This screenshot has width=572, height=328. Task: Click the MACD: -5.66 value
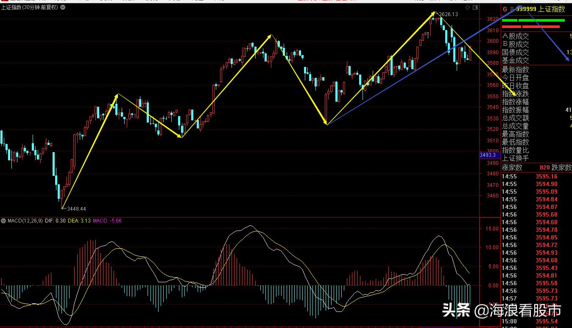(x=107, y=221)
